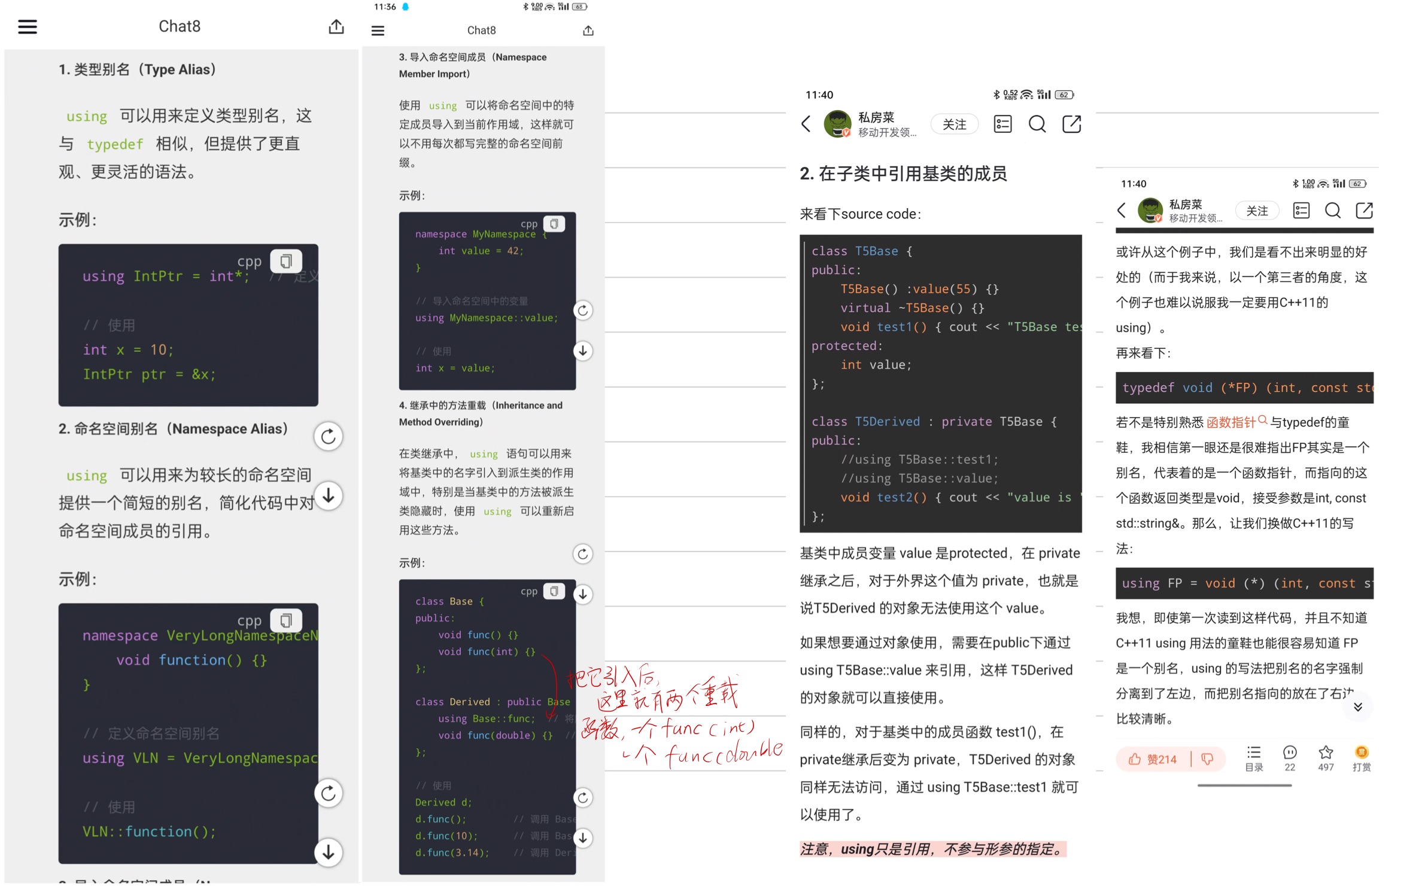Open hamburger menu on second Chat8 page

(x=378, y=30)
